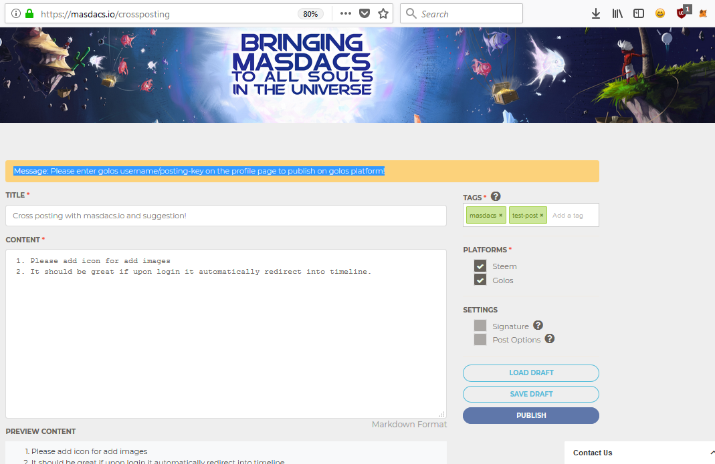Click the site information icon in address bar

coord(16,13)
